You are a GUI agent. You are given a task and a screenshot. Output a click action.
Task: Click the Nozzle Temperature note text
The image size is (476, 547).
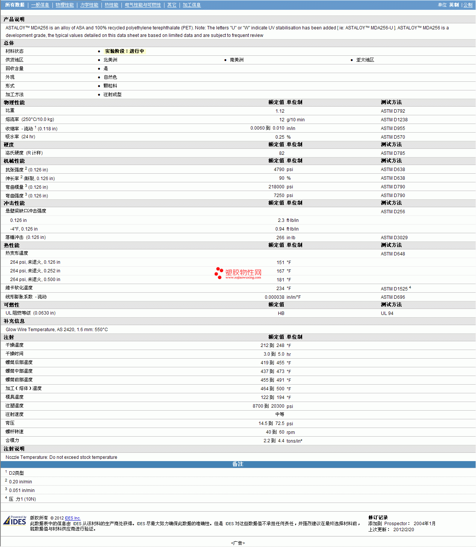tap(61, 457)
